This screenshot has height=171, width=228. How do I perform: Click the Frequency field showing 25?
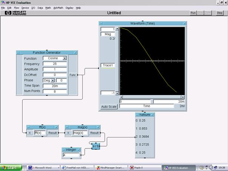pos(55,64)
